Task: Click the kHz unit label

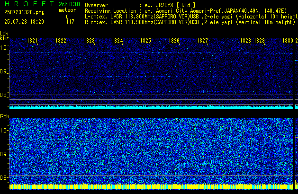Action: [4, 38]
